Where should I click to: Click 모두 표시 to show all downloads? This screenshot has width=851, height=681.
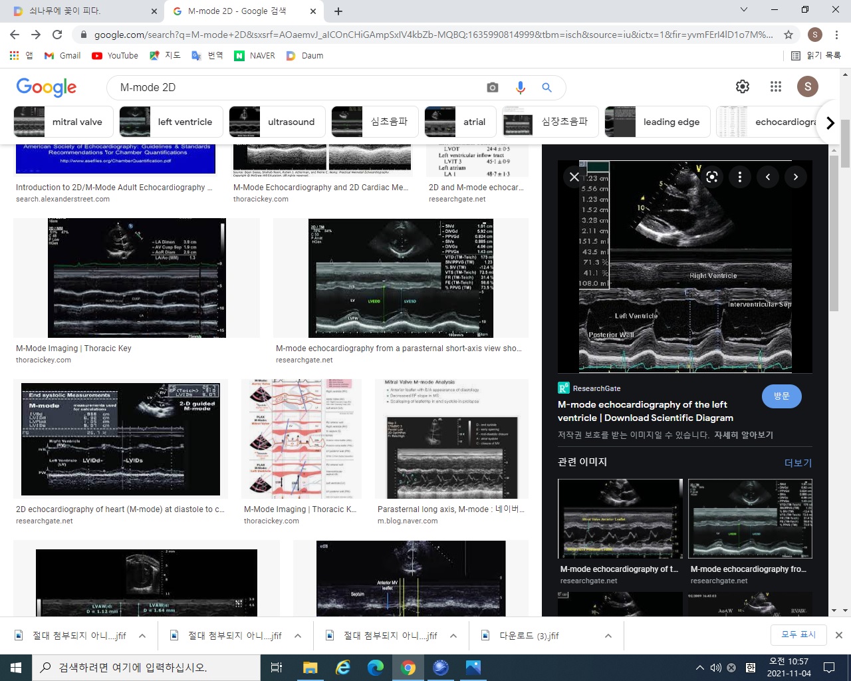click(798, 634)
